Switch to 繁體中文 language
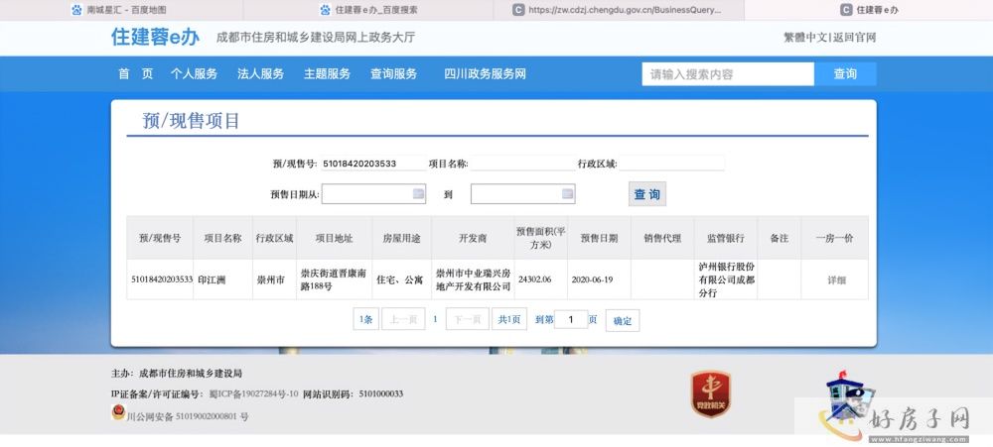Viewport: 993px width, 447px height. pyautogui.click(x=805, y=38)
